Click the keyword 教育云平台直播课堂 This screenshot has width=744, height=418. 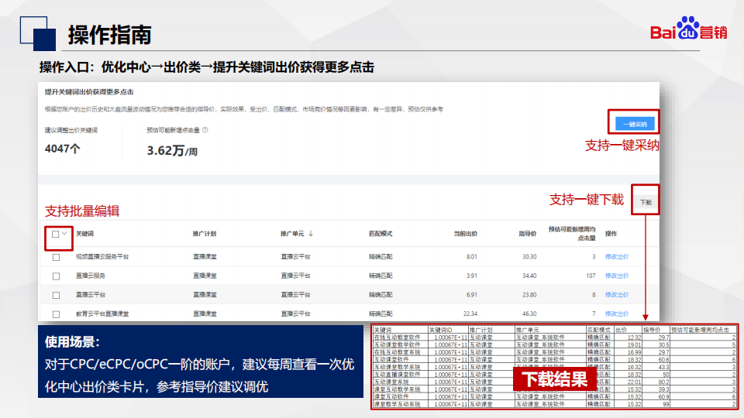click(102, 313)
